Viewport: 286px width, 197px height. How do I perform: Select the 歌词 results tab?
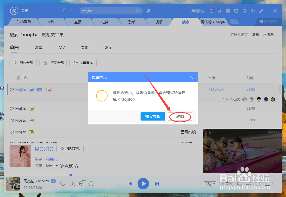(108, 48)
